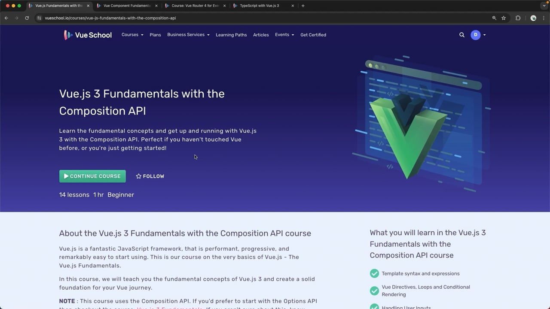Follow the course with star Follow button
The image size is (550, 309).
point(150,176)
